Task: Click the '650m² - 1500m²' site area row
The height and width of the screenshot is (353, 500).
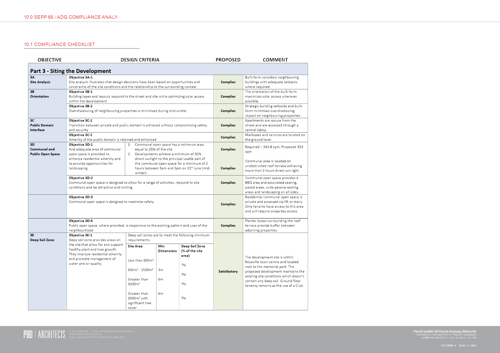Action: 140,270
